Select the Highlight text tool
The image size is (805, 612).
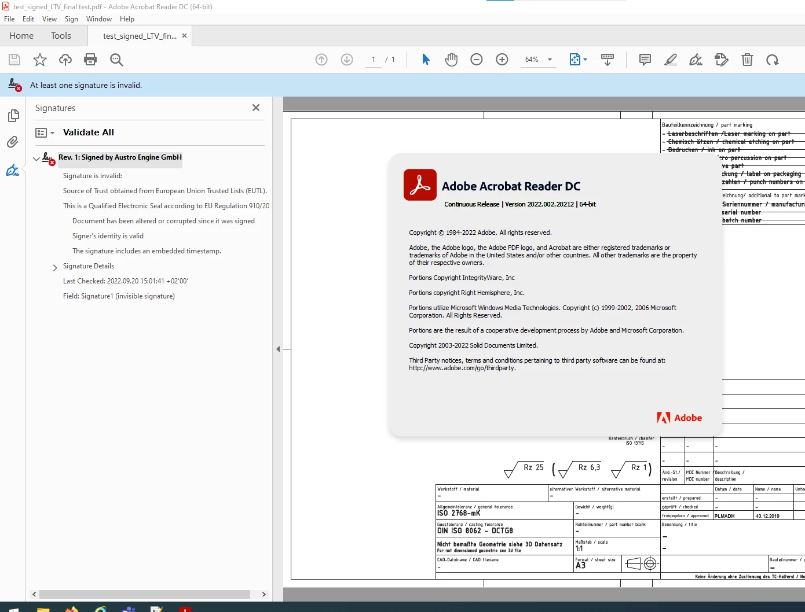click(671, 60)
